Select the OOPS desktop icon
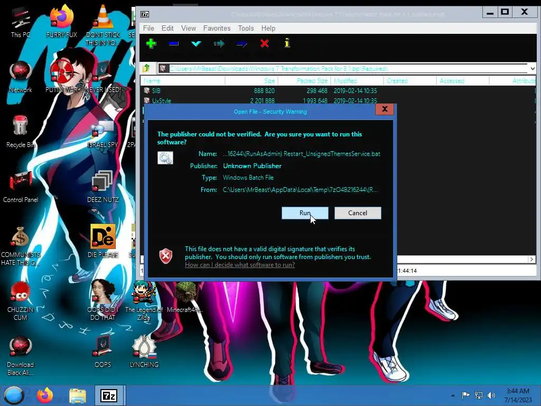541x406 pixels. [103, 352]
